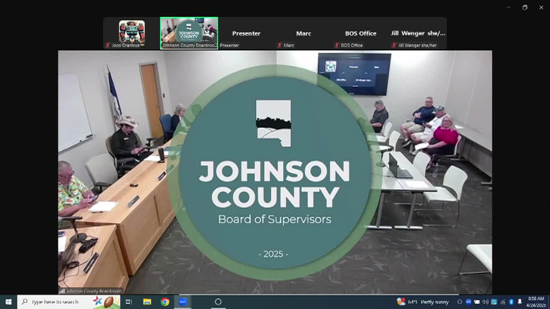
Task: Select Johnson County Boardroom video thumbnail
Action: click(189, 33)
